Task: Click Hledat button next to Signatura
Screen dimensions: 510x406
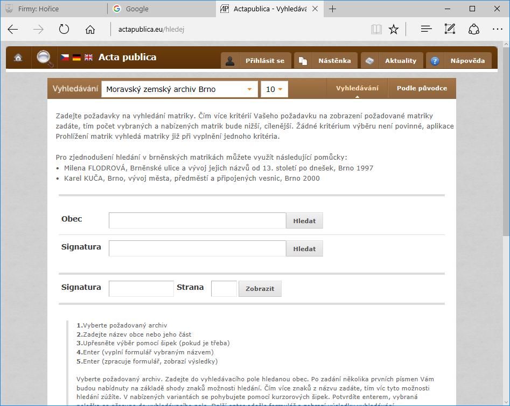Action: point(304,248)
